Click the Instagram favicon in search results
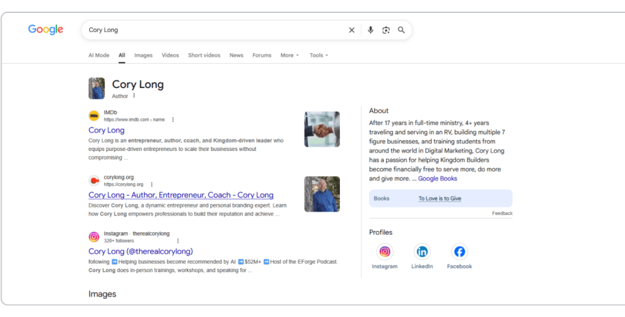This screenshot has width=625, height=317. [94, 237]
